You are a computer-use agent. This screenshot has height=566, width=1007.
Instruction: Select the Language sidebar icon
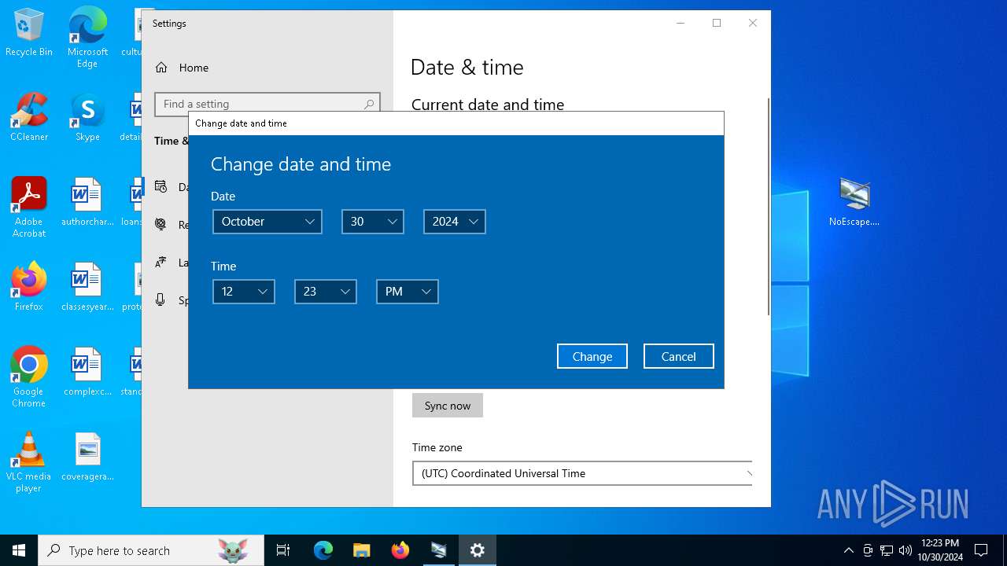tap(160, 262)
